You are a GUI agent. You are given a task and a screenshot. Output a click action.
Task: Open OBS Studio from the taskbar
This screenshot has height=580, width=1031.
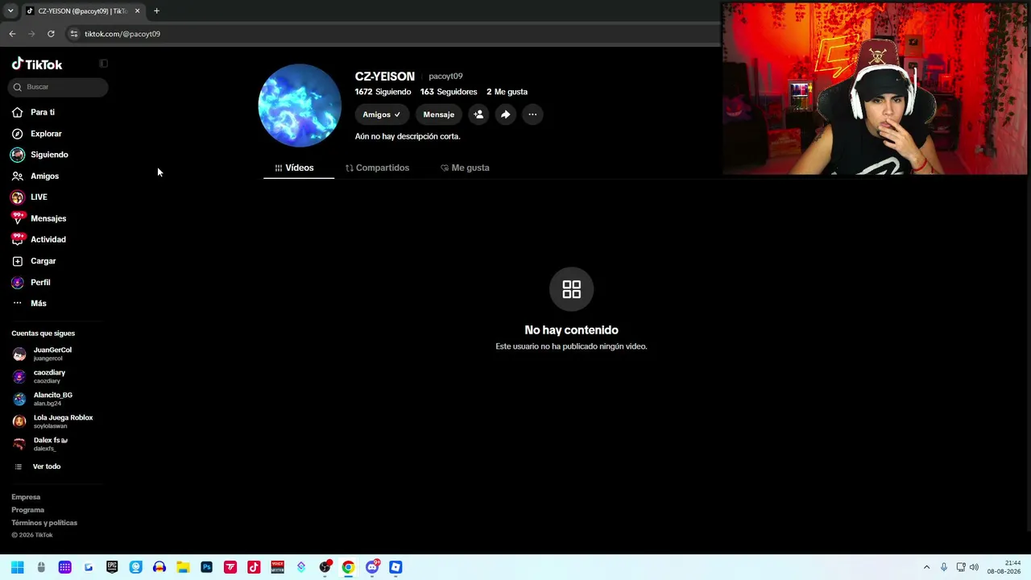point(325,567)
